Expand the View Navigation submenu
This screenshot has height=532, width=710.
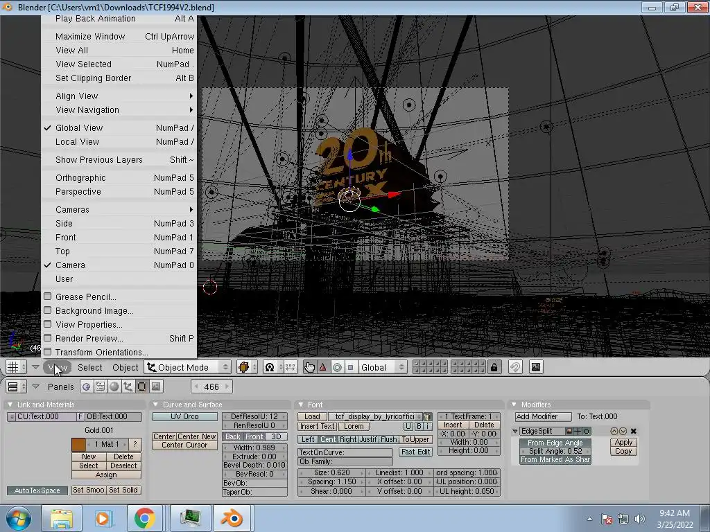click(x=119, y=110)
